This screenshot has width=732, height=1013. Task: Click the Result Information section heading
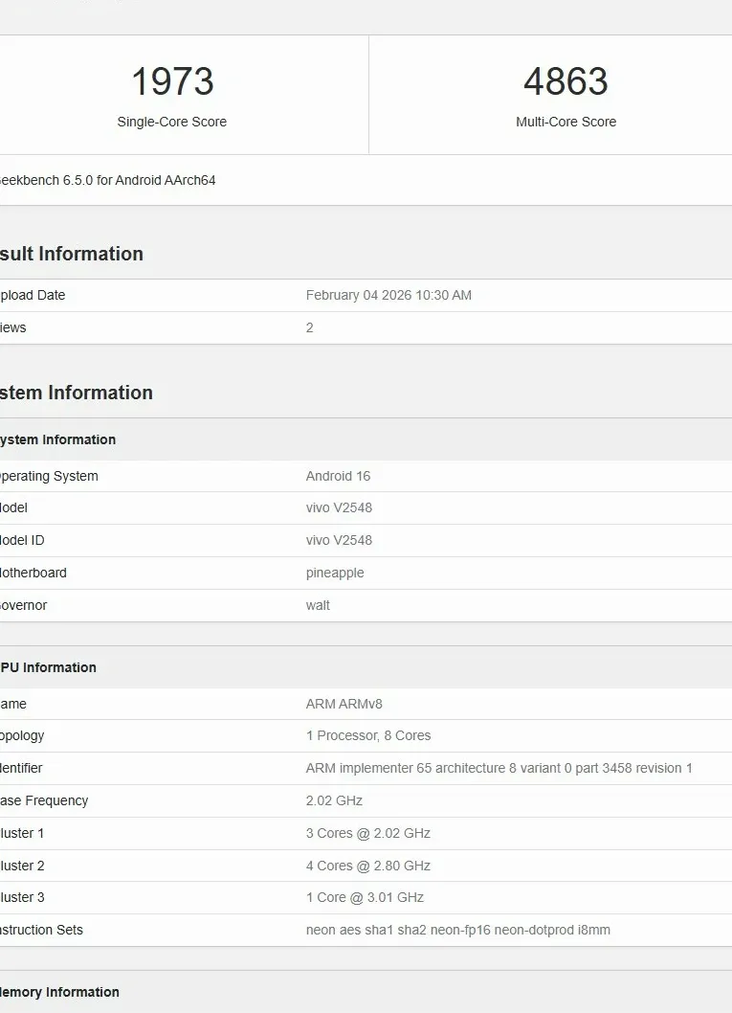coord(71,254)
